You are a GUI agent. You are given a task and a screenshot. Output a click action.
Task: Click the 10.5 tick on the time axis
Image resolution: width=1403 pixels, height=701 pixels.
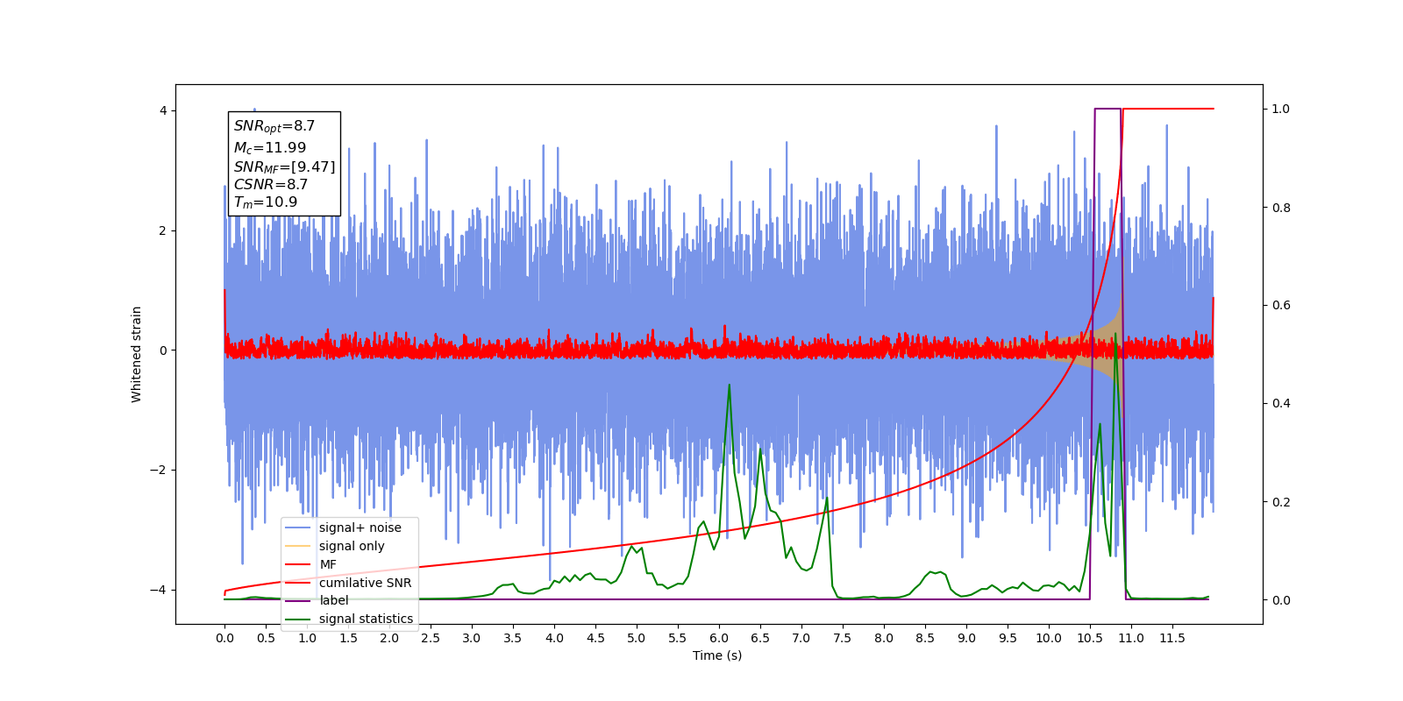click(x=1090, y=638)
